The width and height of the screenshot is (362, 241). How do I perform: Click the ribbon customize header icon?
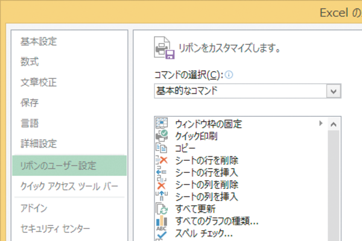click(164, 48)
